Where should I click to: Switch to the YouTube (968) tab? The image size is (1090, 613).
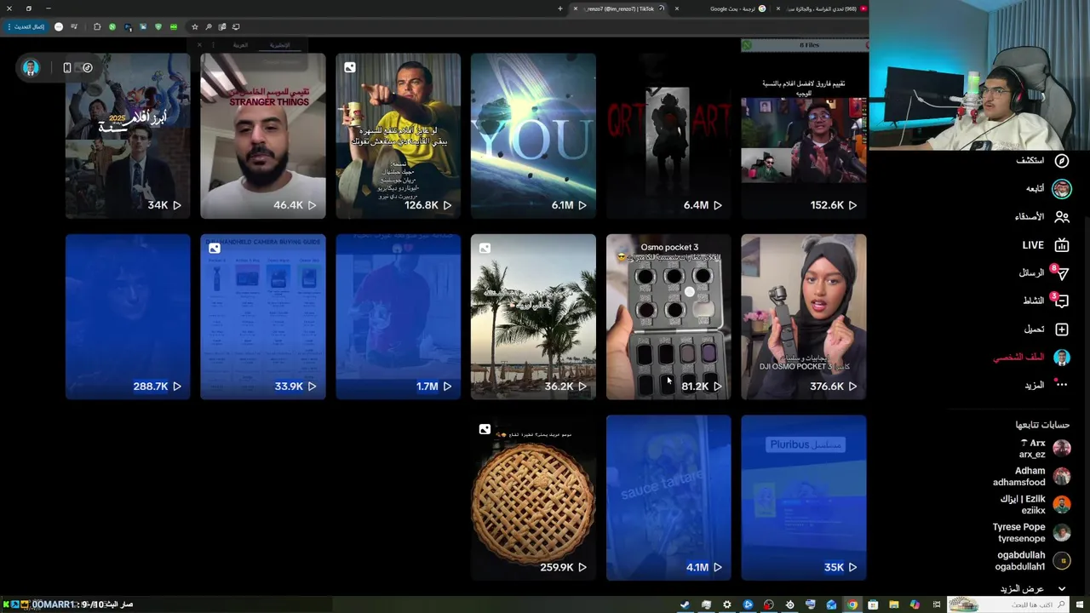[822, 9]
